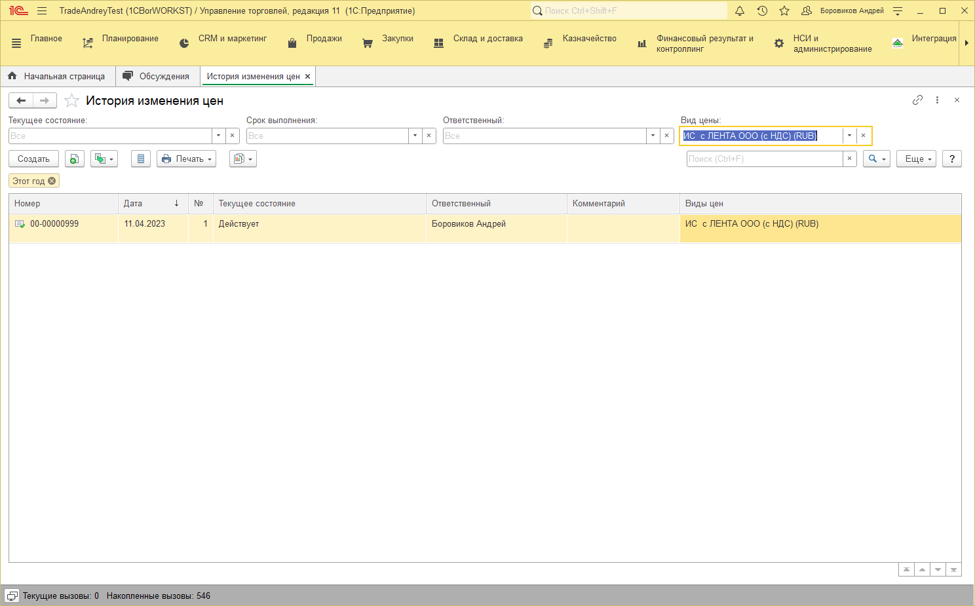Add page to favorites with the star beside the title

[x=71, y=100]
